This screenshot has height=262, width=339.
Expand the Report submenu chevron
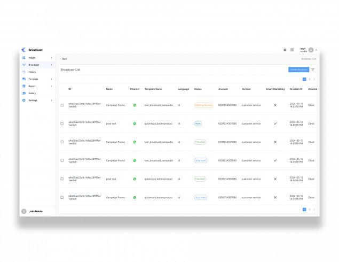[52, 86]
